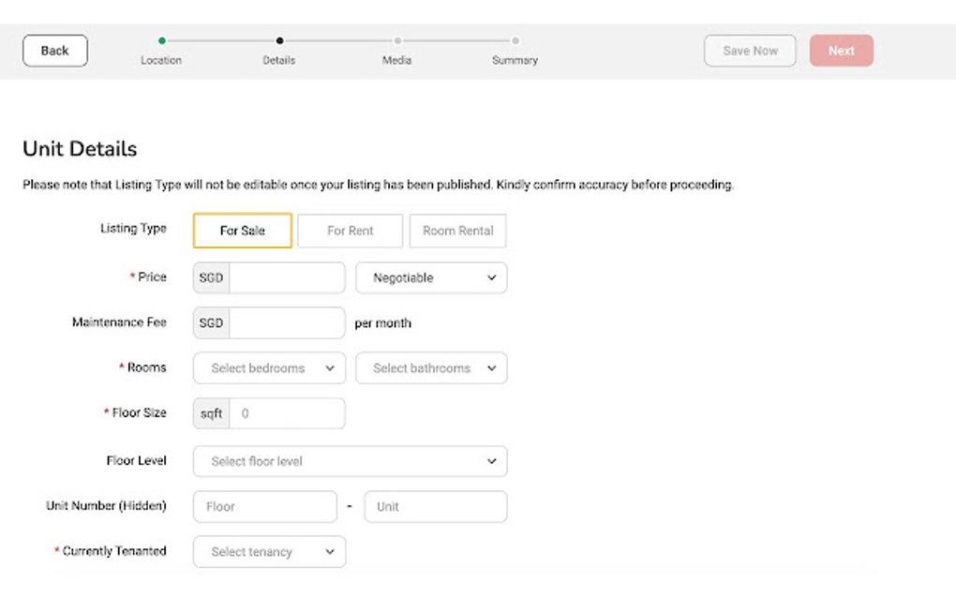
Task: Click the hidden Floor number field
Action: (x=264, y=506)
